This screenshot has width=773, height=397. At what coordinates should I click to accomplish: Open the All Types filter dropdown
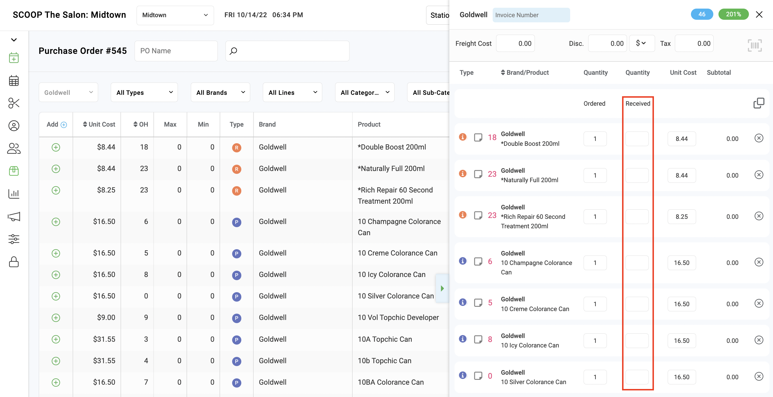(144, 93)
